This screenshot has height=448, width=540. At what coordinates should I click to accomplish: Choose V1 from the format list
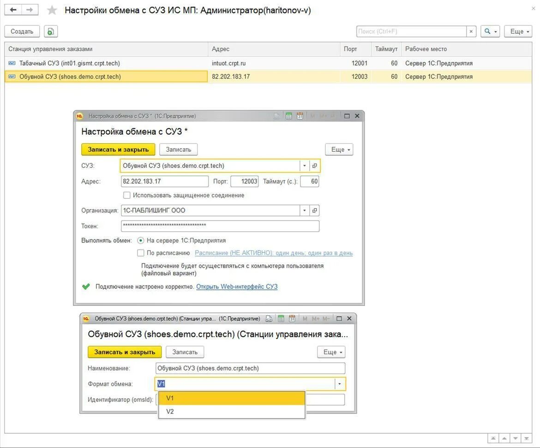click(x=232, y=398)
